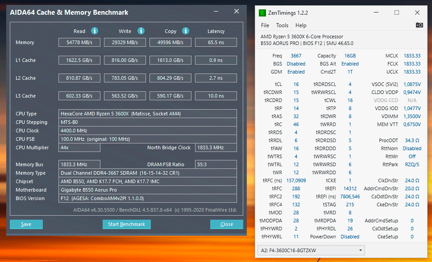Click tRAS value 32 in ZenTimings

296,116
